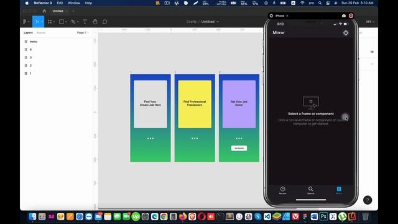
Task: Switch to the Assets tab
Action: coord(41,33)
